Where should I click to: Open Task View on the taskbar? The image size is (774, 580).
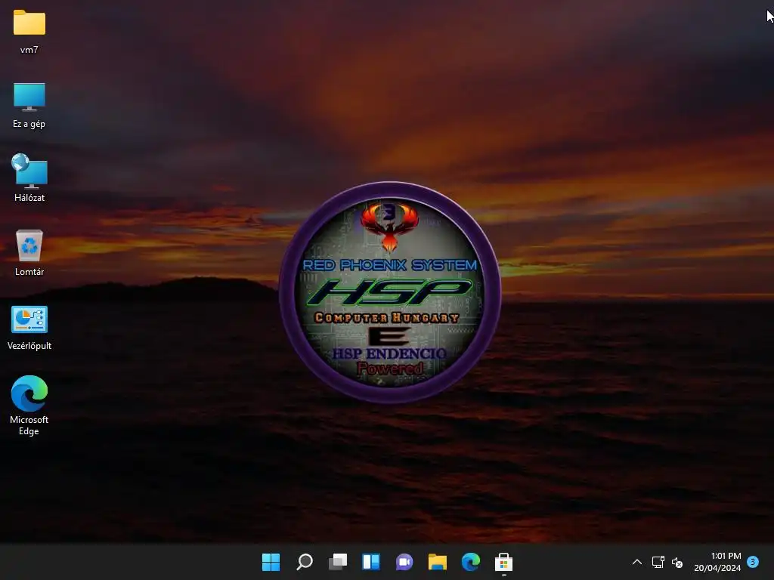pyautogui.click(x=338, y=562)
